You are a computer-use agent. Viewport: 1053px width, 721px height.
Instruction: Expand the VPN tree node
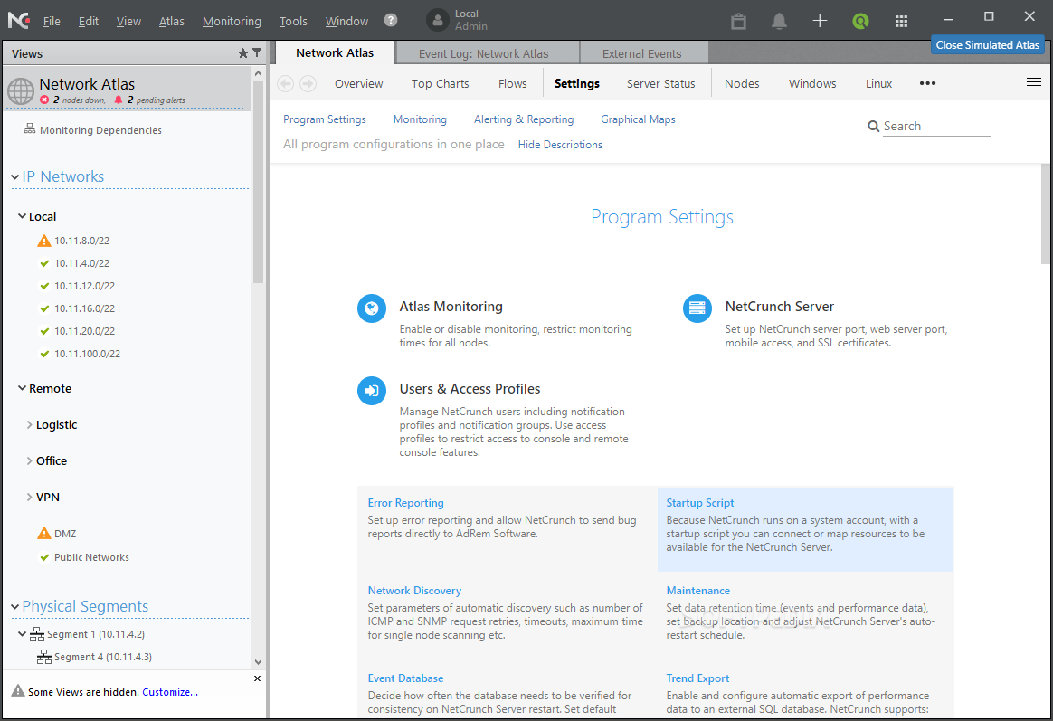[x=29, y=497]
